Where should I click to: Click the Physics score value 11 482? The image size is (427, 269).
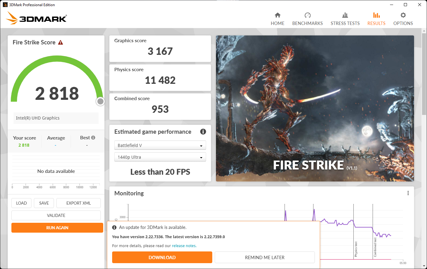[x=160, y=80]
